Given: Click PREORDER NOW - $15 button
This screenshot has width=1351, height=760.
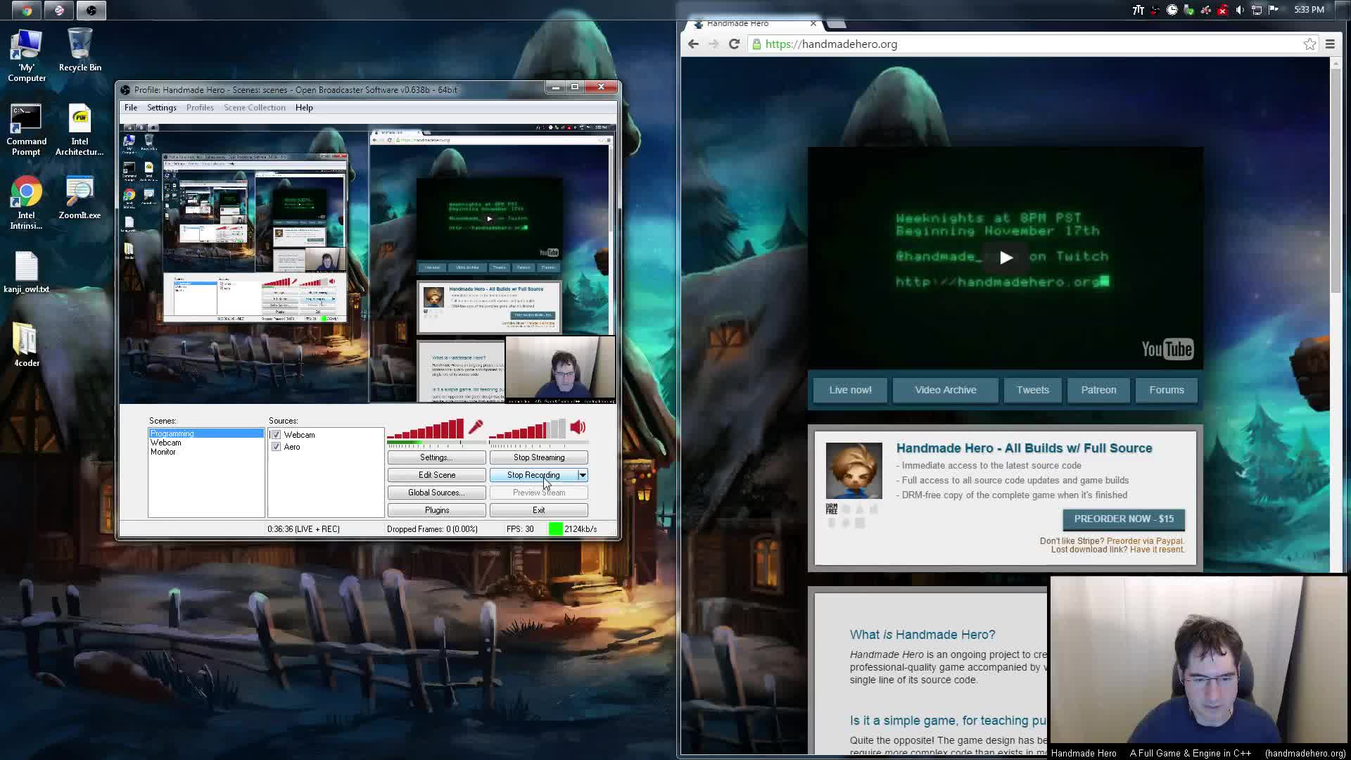Looking at the screenshot, I should (x=1124, y=519).
